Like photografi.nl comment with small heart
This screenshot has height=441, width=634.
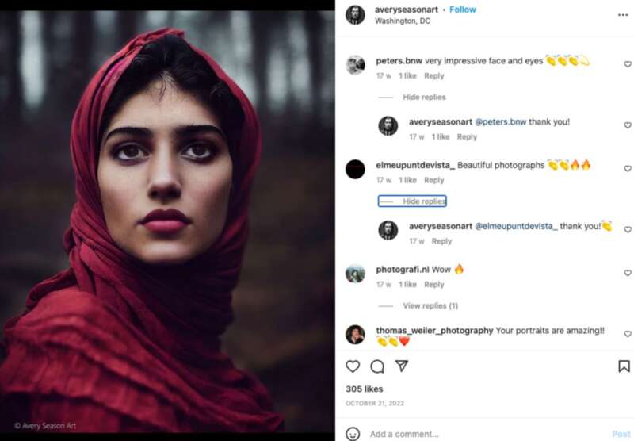[628, 273]
